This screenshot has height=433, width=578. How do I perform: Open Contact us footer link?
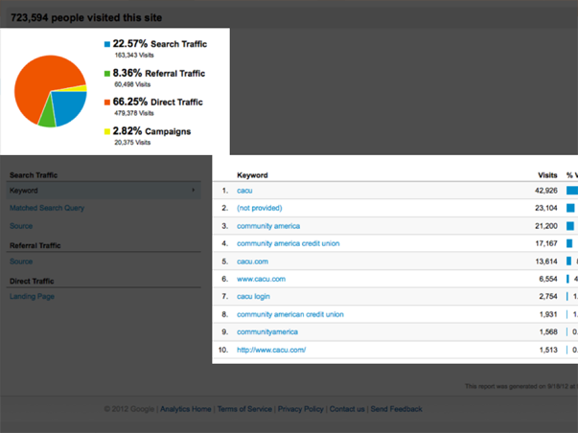pos(347,409)
